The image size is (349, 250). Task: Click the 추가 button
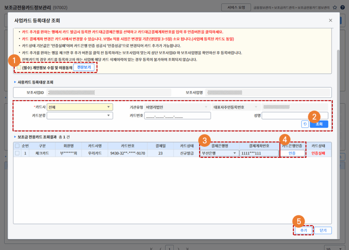(x=303, y=230)
